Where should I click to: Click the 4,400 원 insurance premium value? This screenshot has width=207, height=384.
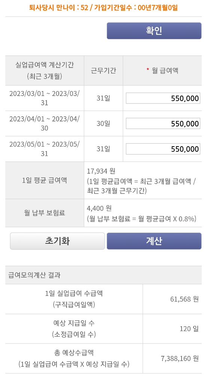(99, 208)
